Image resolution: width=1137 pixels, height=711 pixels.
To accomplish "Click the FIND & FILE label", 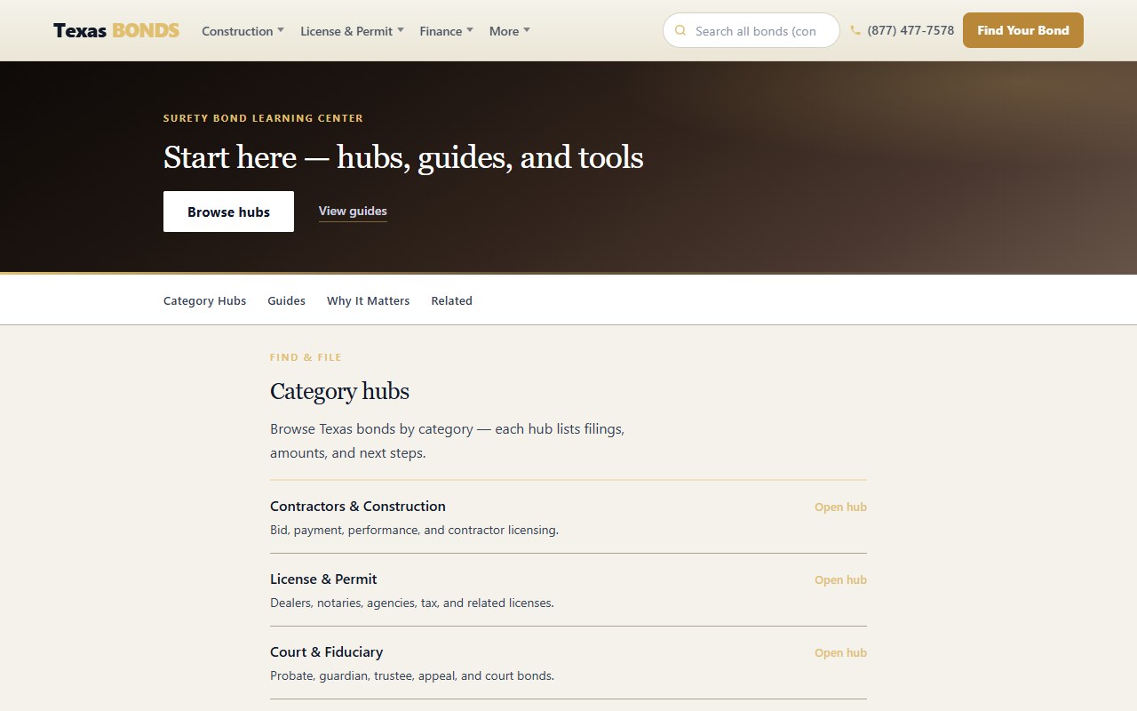I will [x=306, y=357].
